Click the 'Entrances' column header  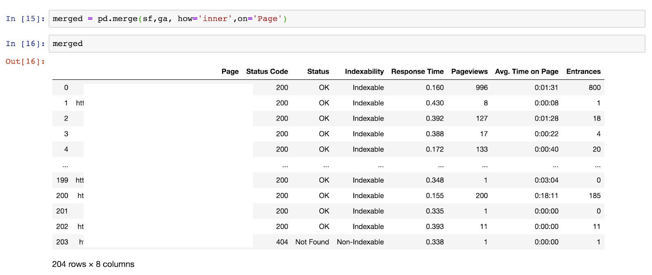583,71
